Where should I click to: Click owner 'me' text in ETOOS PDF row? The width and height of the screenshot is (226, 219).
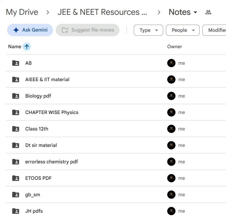tap(182, 178)
